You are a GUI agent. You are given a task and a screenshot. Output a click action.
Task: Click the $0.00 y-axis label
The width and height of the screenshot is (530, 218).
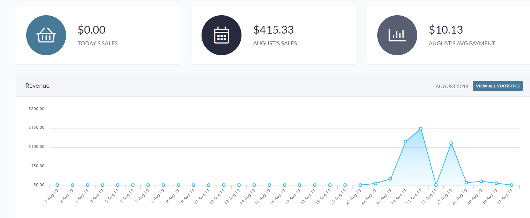tap(39, 185)
